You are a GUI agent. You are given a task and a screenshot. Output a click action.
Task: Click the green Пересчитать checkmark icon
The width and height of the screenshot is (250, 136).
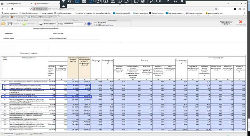click(24, 24)
